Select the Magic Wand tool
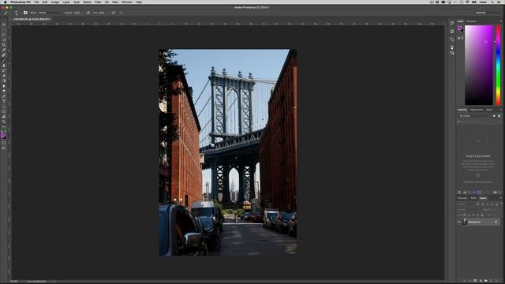Screen dimensions: 505x284 (x=4, y=39)
